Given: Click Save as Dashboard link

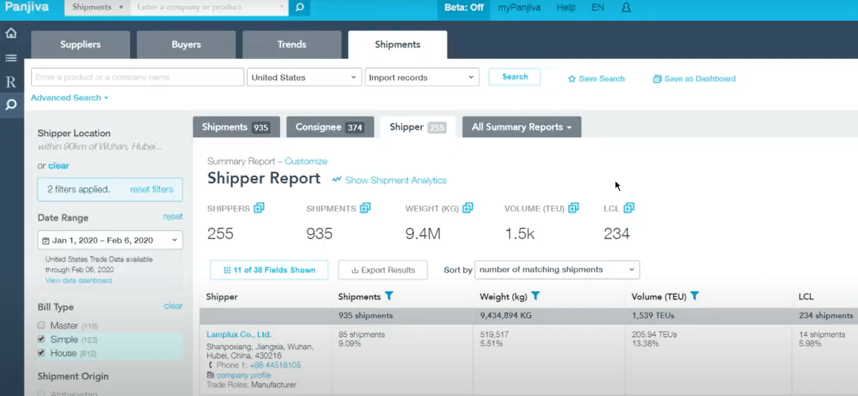Looking at the screenshot, I should 700,79.
